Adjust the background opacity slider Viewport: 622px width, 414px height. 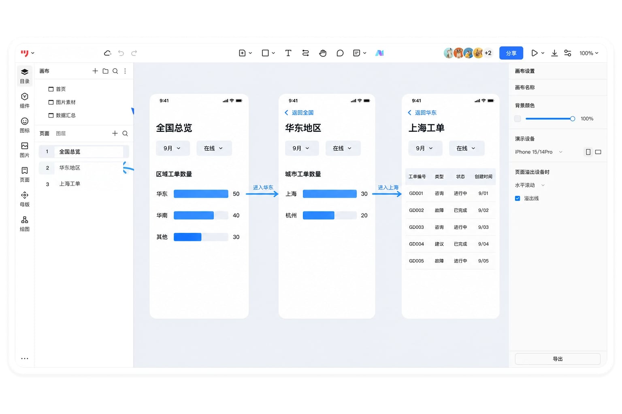pos(550,118)
